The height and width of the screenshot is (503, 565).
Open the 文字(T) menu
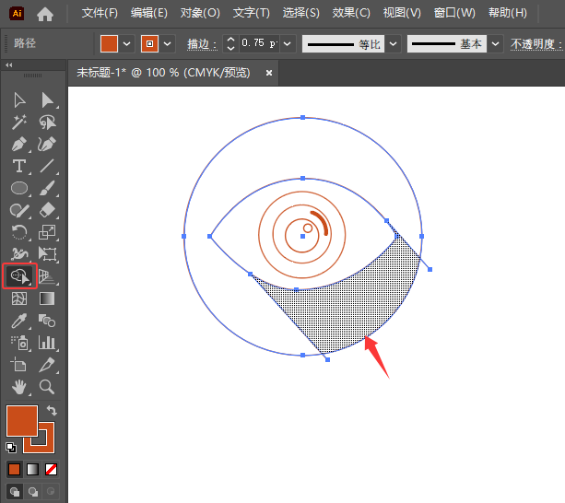(251, 13)
